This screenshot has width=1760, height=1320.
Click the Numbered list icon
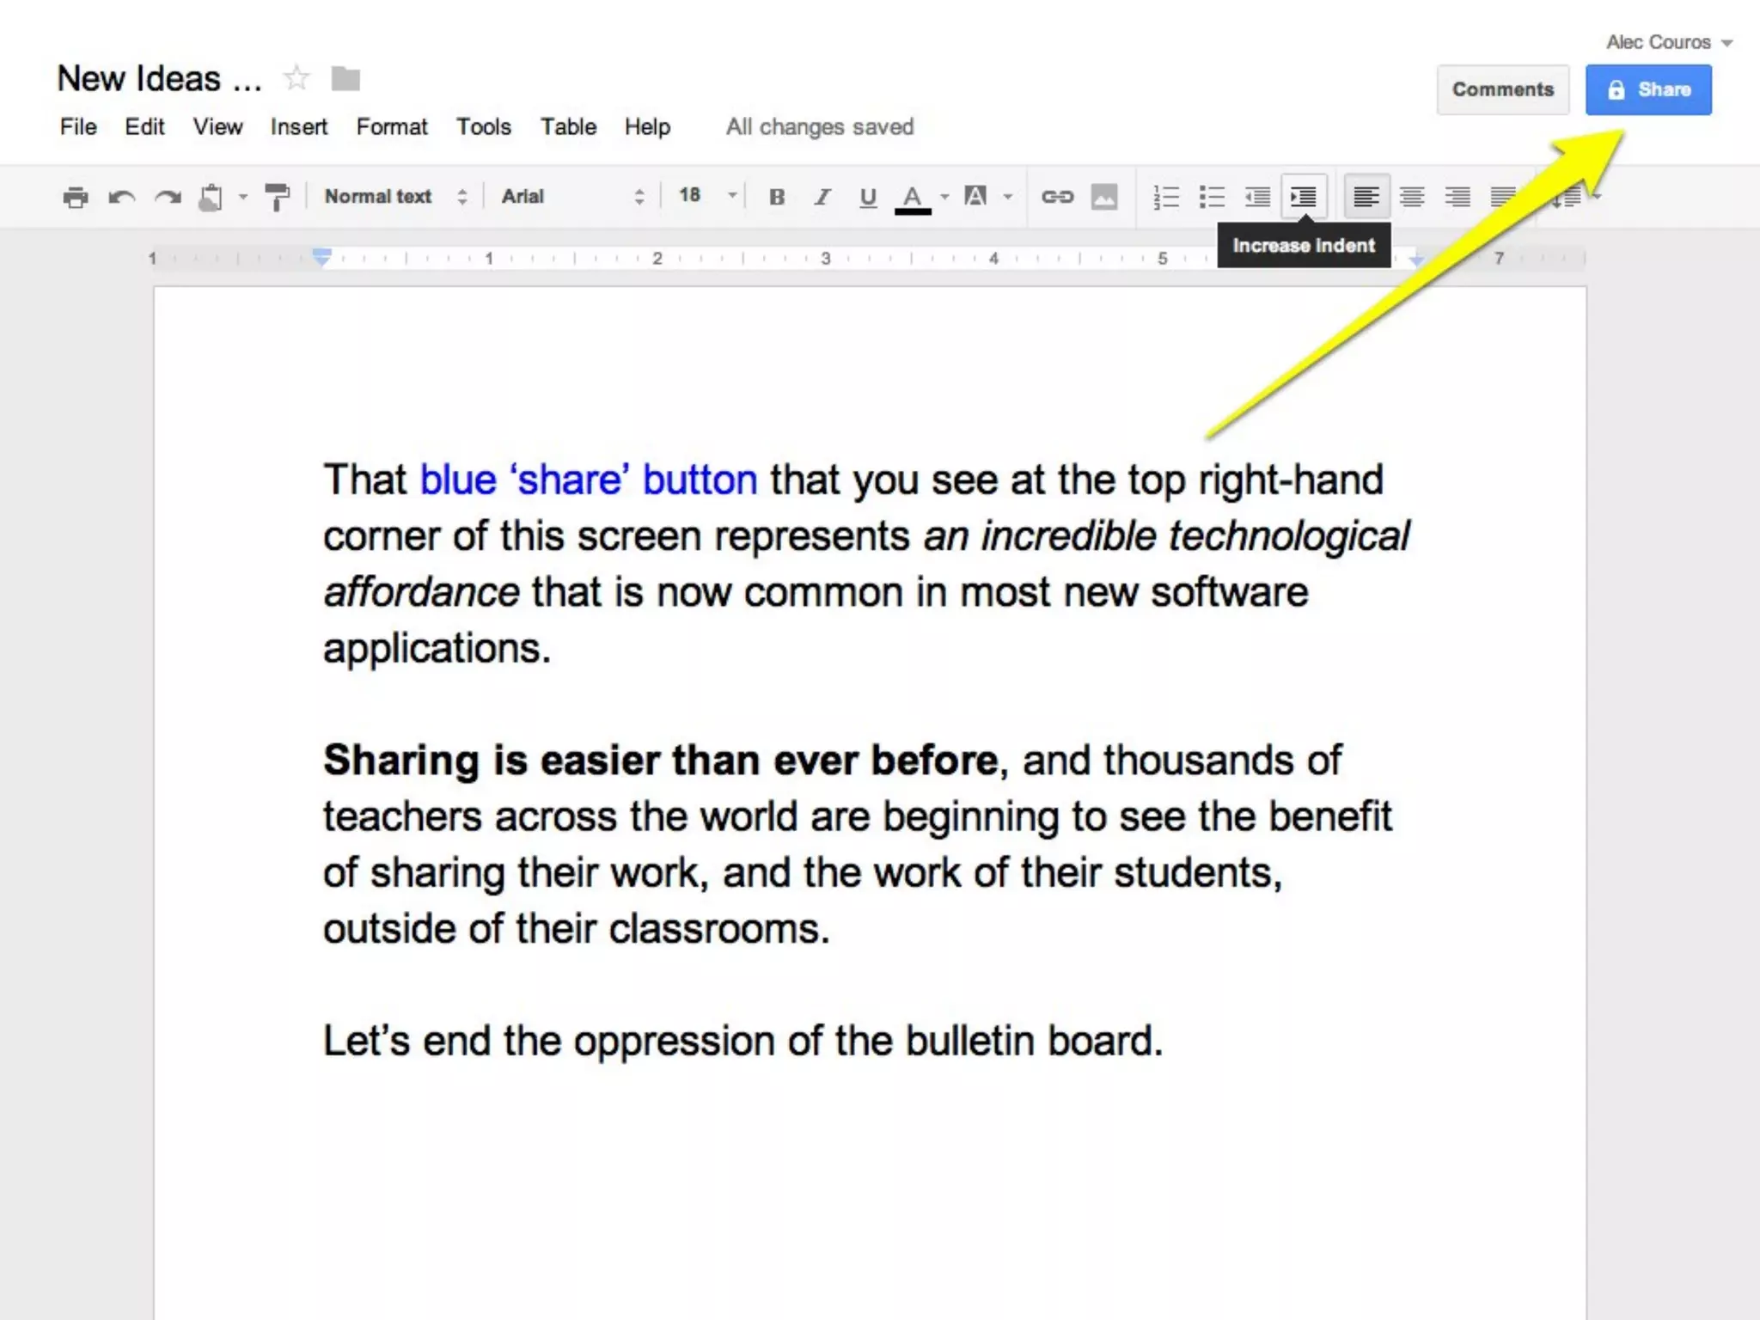tap(1165, 197)
